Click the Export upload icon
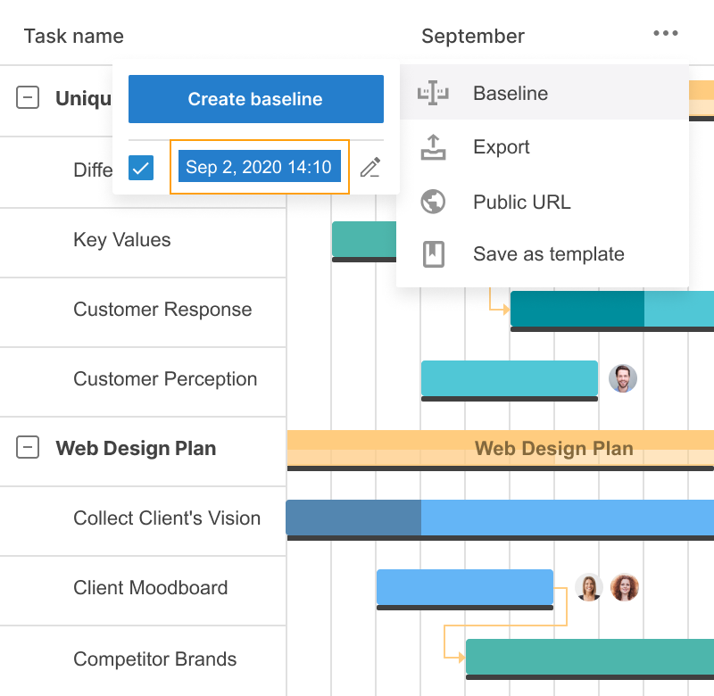 [433, 147]
